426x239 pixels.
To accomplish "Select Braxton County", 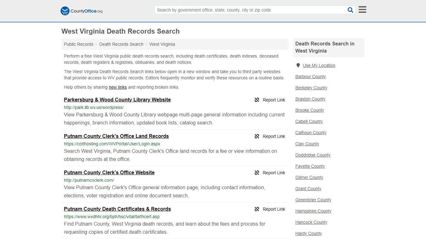I will (x=310, y=99).
